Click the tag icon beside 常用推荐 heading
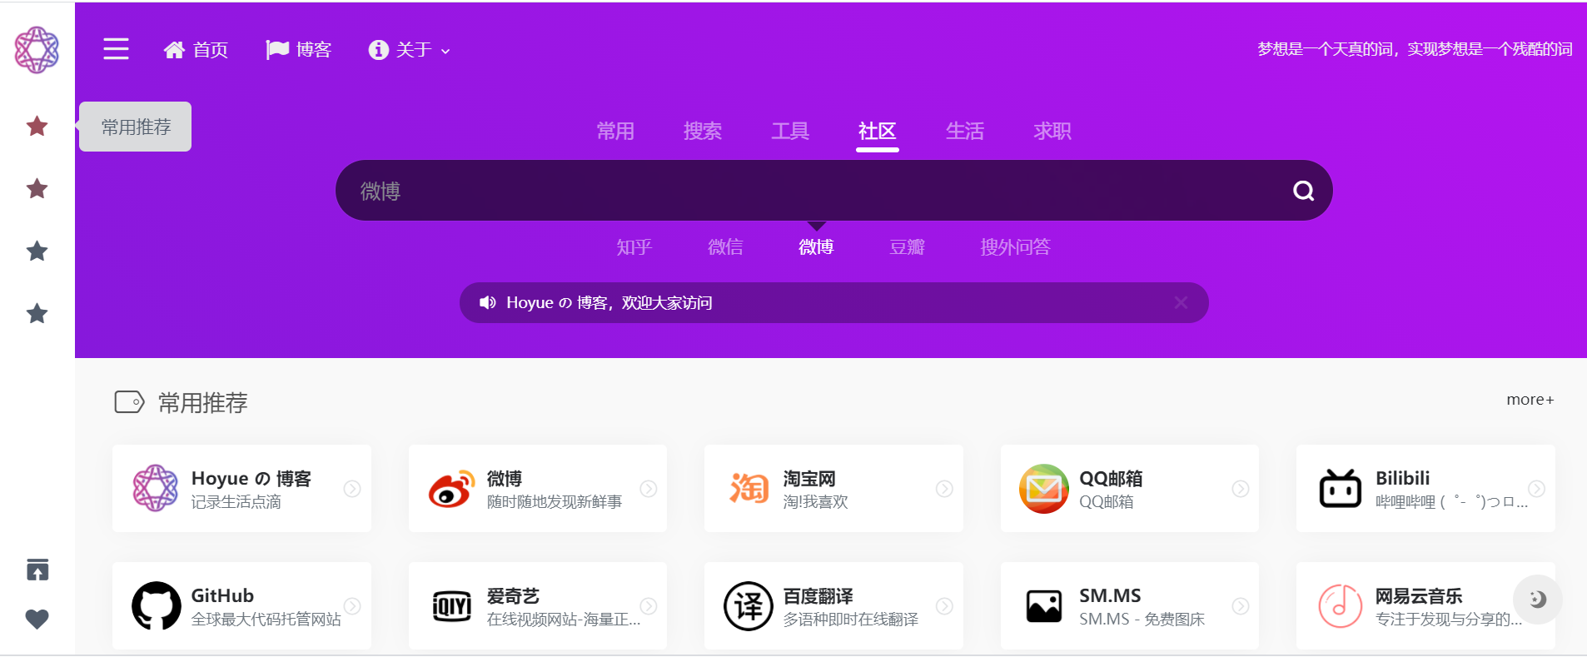The width and height of the screenshot is (1587, 657). (129, 402)
